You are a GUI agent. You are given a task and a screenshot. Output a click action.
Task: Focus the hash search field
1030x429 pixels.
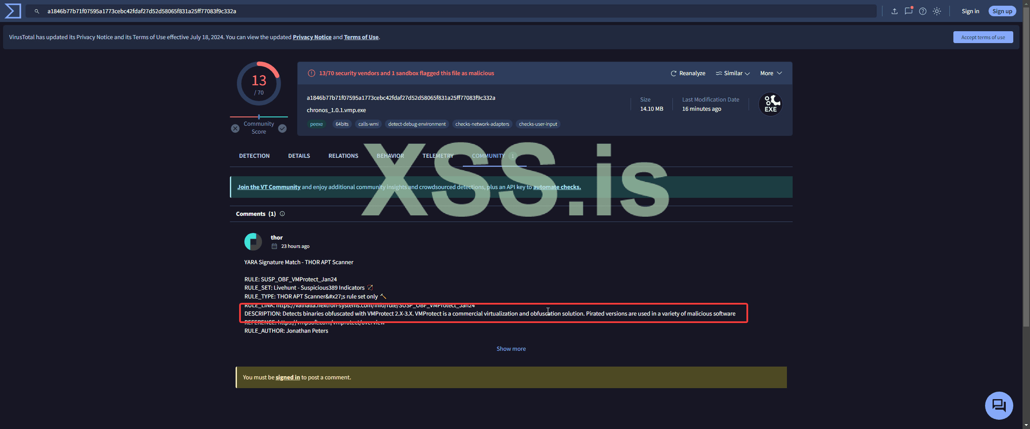pyautogui.click(x=451, y=11)
